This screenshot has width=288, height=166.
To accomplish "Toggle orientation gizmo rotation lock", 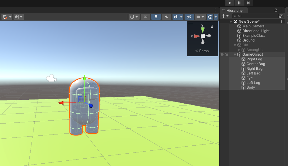I will pos(212,27).
